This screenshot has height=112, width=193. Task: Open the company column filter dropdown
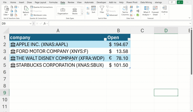pyautogui.click(x=105, y=39)
